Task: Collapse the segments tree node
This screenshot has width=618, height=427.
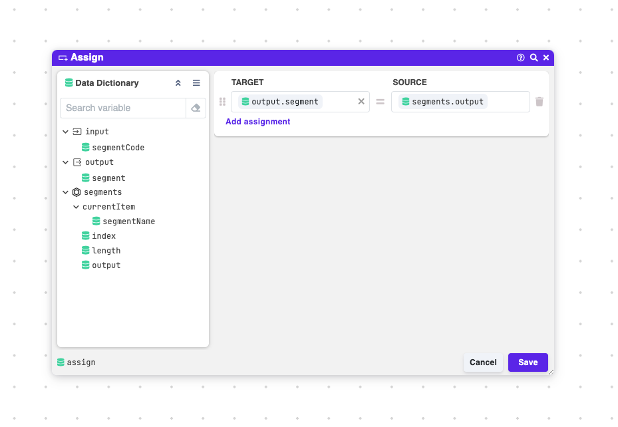Action: tap(65, 192)
